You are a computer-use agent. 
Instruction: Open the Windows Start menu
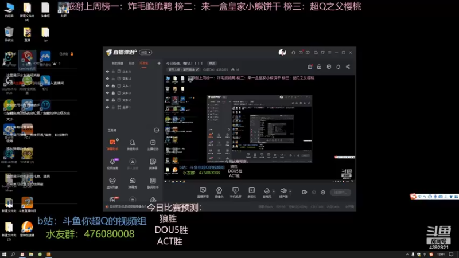(4, 255)
